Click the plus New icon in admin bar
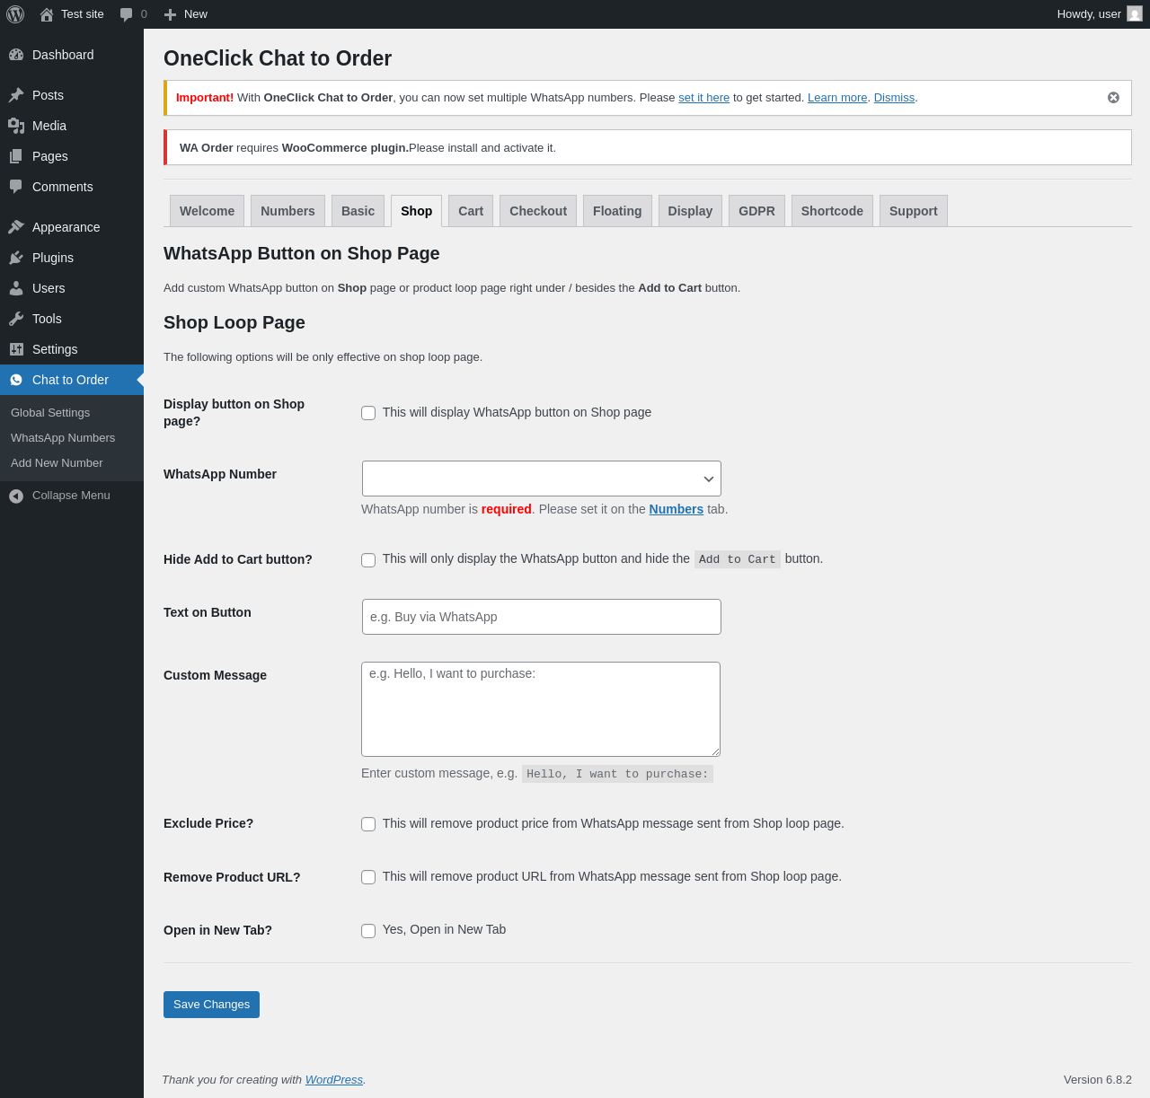This screenshot has height=1098, width=1150. click(x=170, y=14)
